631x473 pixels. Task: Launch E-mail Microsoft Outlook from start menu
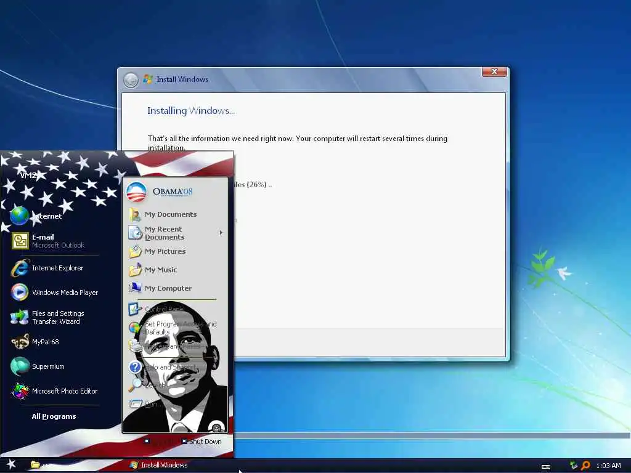(54, 241)
